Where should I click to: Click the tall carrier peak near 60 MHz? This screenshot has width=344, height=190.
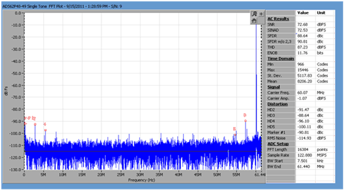tap(256, 79)
